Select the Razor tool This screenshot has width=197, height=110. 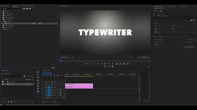pyautogui.click(x=38, y=80)
